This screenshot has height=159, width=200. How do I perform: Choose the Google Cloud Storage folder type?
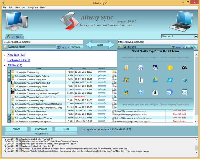[170, 92]
